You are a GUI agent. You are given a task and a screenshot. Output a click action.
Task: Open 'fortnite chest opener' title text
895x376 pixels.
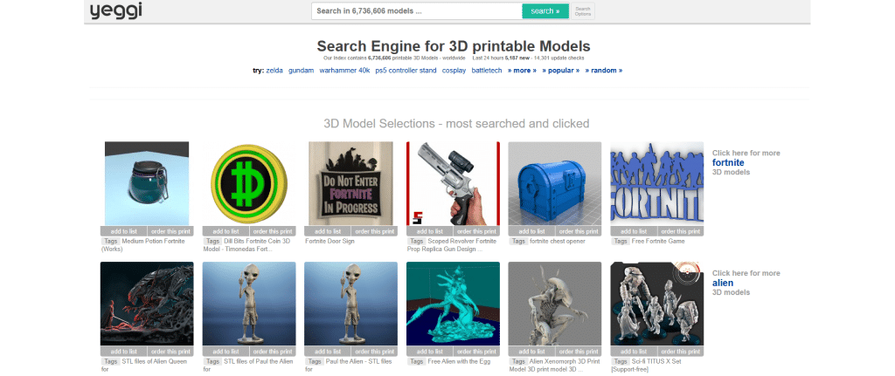point(558,242)
